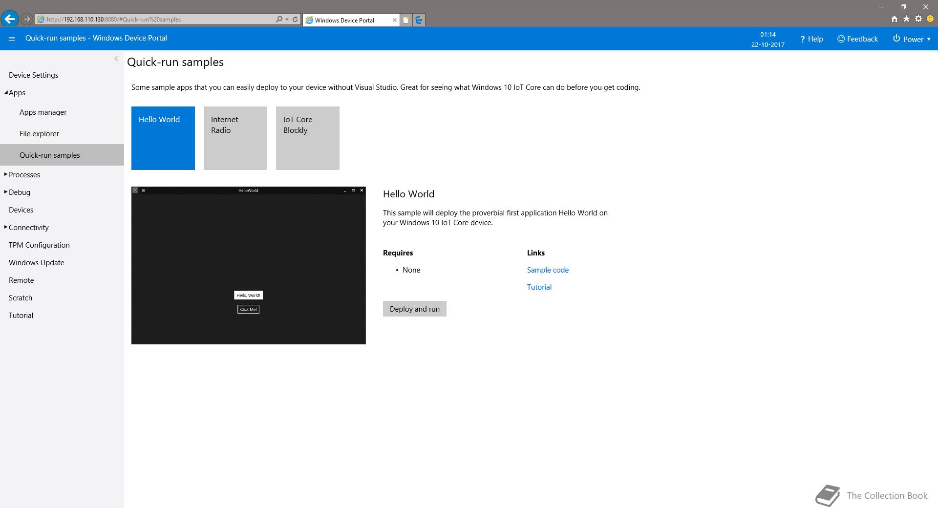Click the browser Forward arrow button
Image resolution: width=938 pixels, height=508 pixels.
pyautogui.click(x=27, y=19)
